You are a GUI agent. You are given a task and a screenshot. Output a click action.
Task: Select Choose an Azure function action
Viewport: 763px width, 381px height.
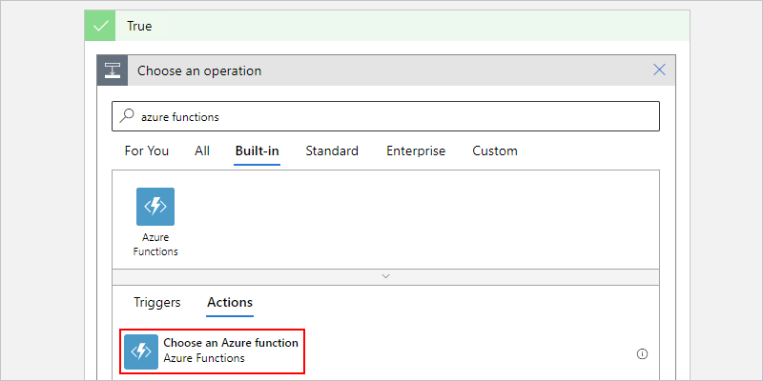click(231, 343)
